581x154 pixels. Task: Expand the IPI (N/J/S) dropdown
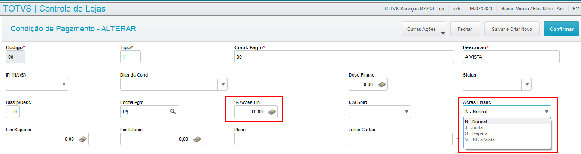(64, 85)
